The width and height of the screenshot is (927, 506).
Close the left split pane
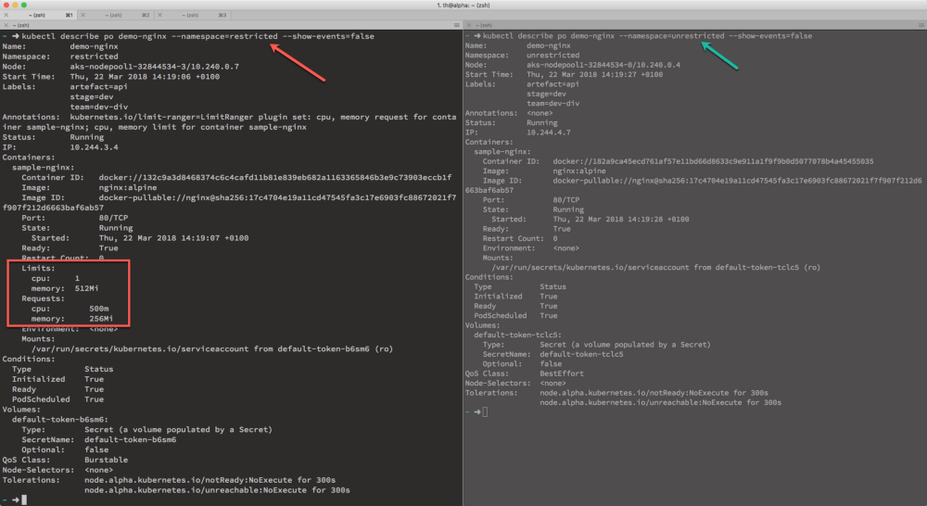point(6,26)
